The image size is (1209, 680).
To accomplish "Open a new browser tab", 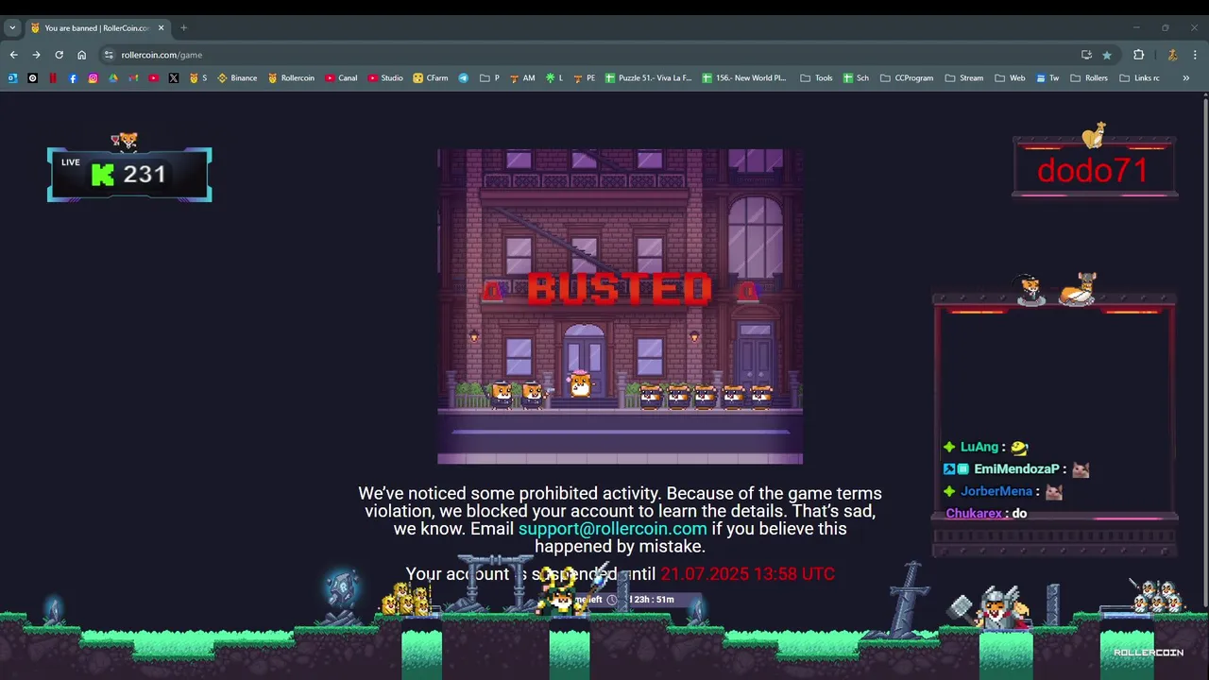I will (183, 27).
